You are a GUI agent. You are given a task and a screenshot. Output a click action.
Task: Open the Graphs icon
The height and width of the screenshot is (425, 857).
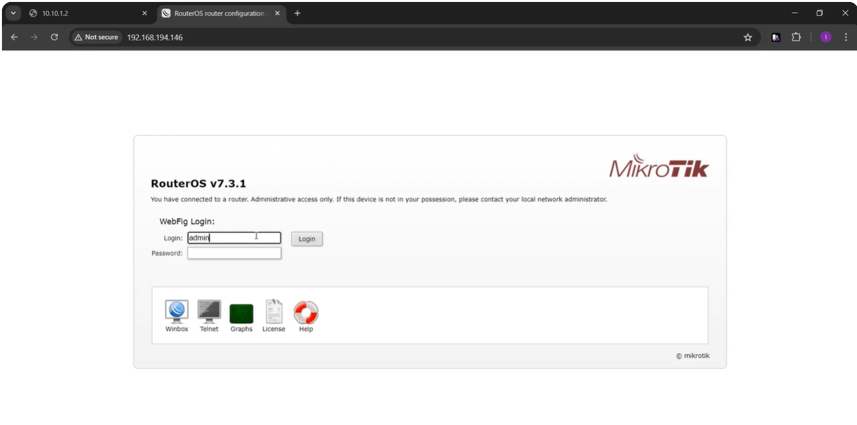(x=241, y=314)
